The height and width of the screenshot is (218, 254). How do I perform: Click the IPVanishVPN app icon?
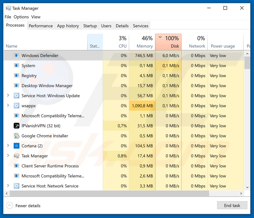click(16, 126)
